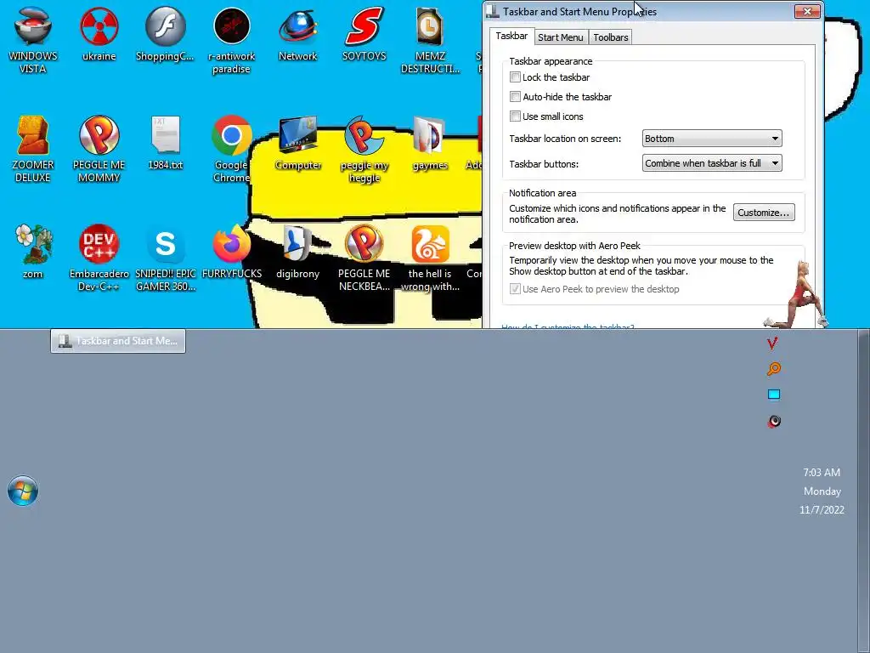Select PEGGLE ME MOMMY shortcut
The height and width of the screenshot is (653, 870).
[99, 149]
